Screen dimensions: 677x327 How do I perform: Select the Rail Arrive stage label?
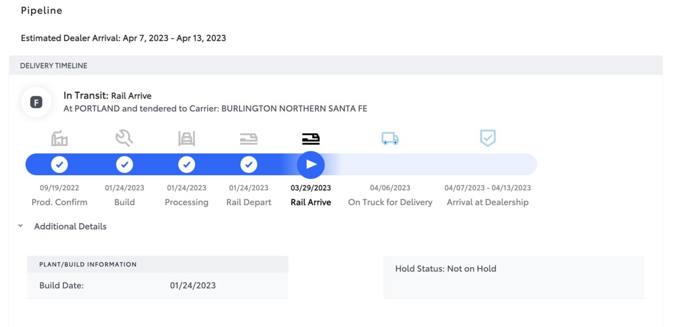311,202
